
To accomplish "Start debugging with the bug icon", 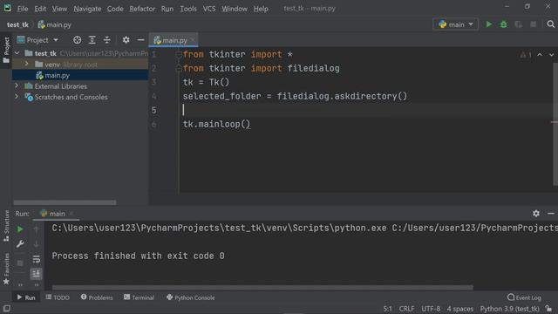I will coord(504,24).
